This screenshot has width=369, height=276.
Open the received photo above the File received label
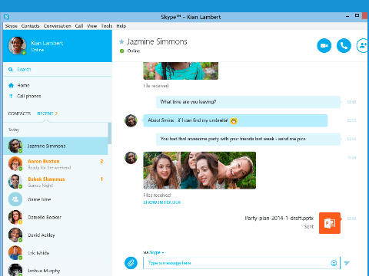point(181,71)
